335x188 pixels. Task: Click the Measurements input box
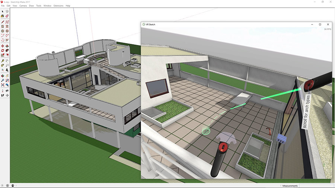pos(316,186)
